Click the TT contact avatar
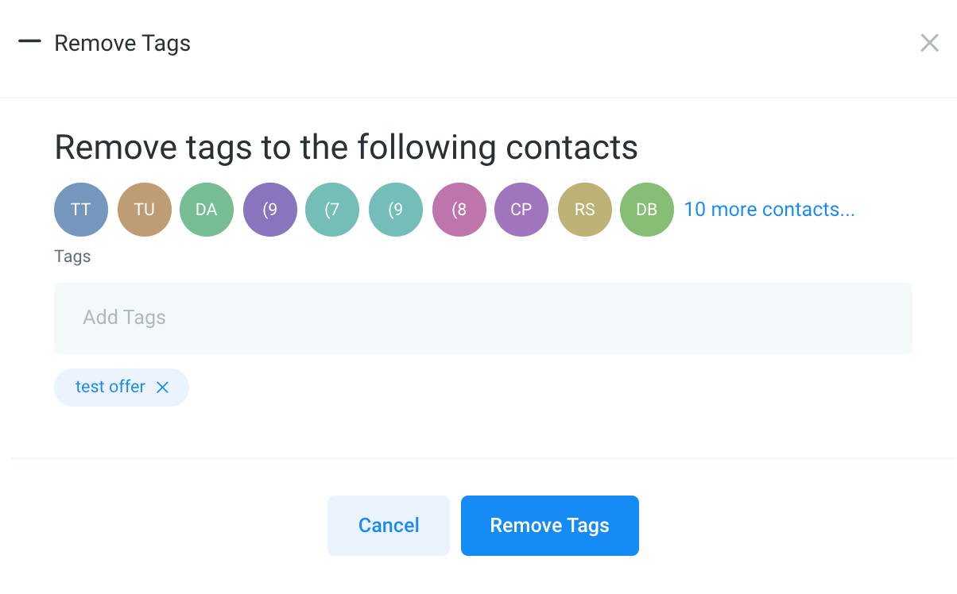 pos(81,210)
